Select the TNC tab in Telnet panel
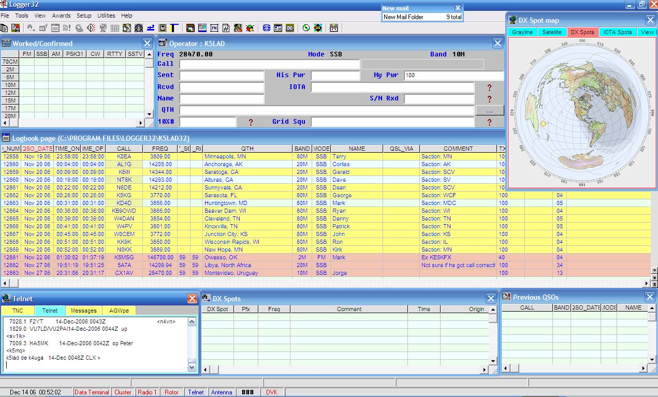 (18, 311)
